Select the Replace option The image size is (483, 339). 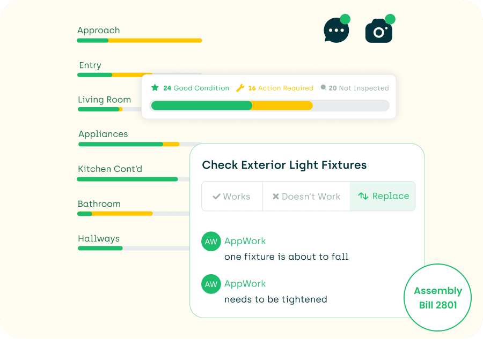(383, 196)
